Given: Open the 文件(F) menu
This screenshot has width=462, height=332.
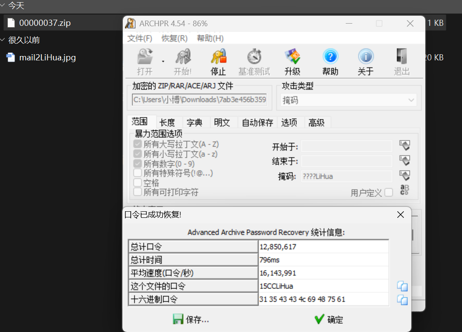Looking at the screenshot, I should click(139, 38).
